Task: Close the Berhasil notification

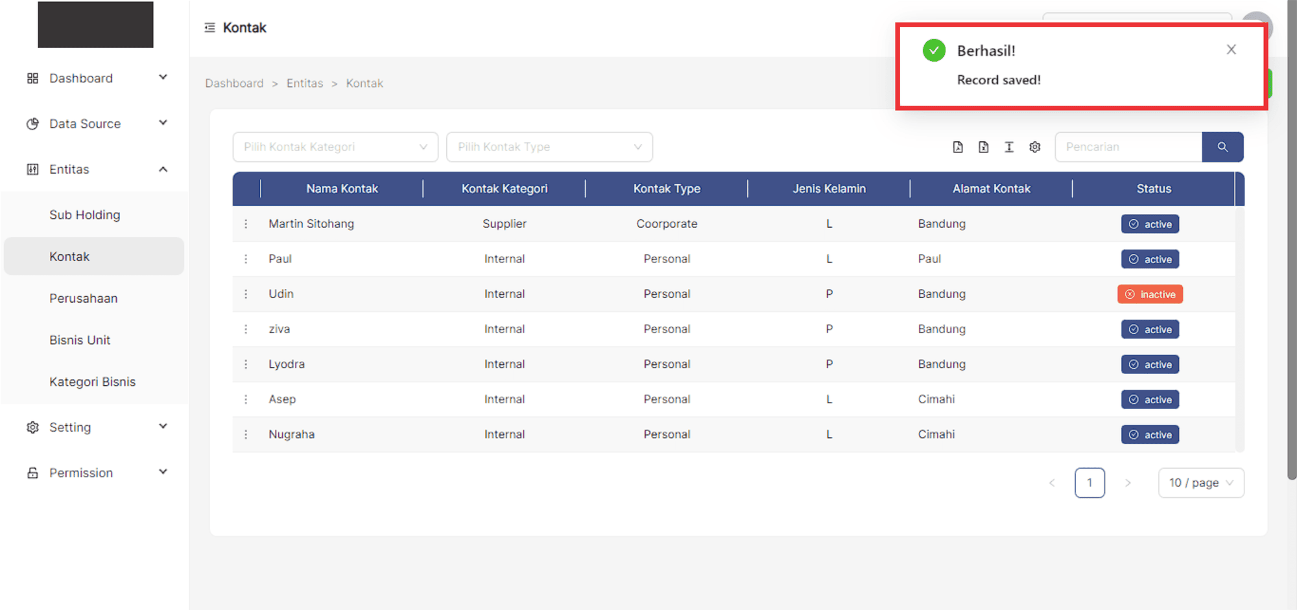Action: point(1231,50)
